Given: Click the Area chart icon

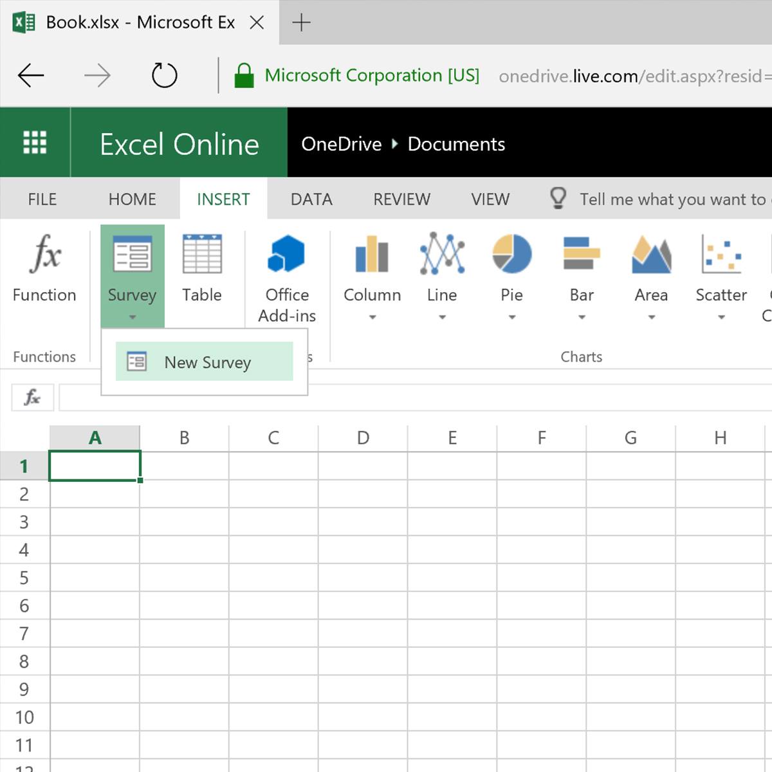Looking at the screenshot, I should (x=651, y=254).
